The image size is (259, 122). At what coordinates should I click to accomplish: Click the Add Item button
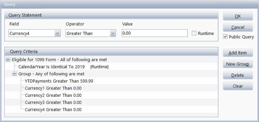(238, 53)
